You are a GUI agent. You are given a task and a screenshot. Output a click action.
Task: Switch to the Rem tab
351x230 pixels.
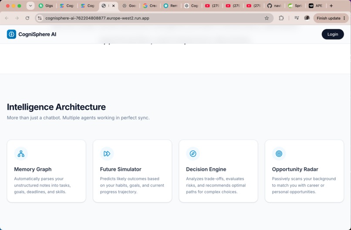click(171, 6)
